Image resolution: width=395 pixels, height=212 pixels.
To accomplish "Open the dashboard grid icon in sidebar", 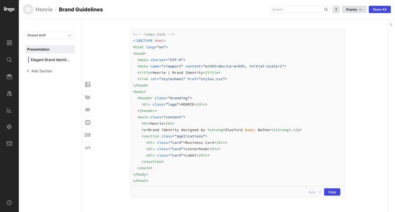I will coord(9,43).
